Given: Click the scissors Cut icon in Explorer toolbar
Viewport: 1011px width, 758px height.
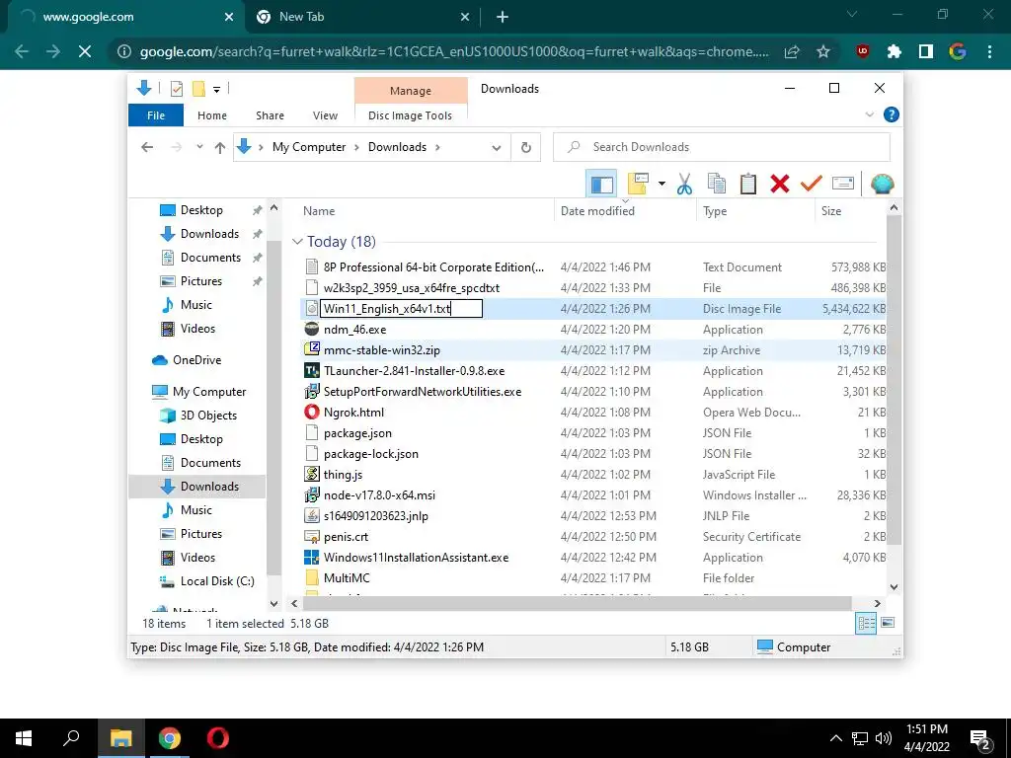Looking at the screenshot, I should 684,185.
